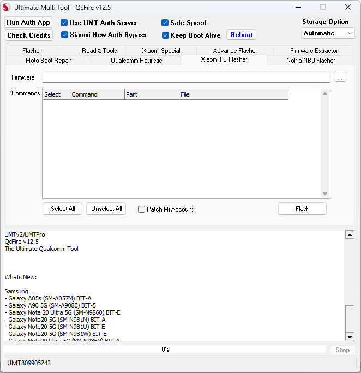Click the 'UMTv2/UMTPro' log line

tap(25, 234)
